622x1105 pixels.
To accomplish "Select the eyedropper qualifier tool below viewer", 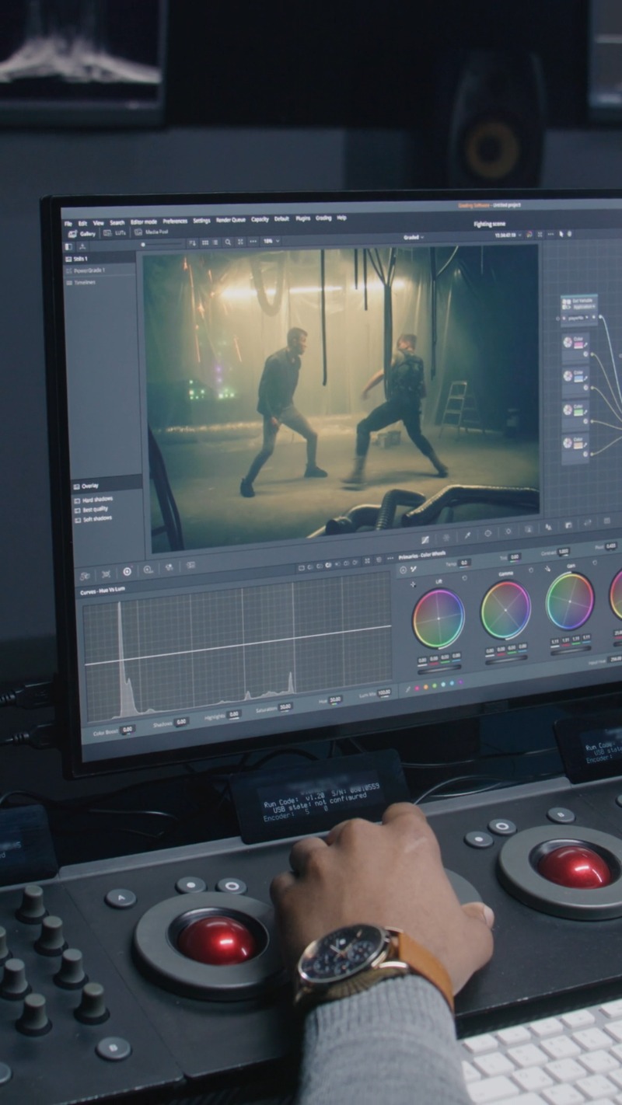I will [x=467, y=535].
